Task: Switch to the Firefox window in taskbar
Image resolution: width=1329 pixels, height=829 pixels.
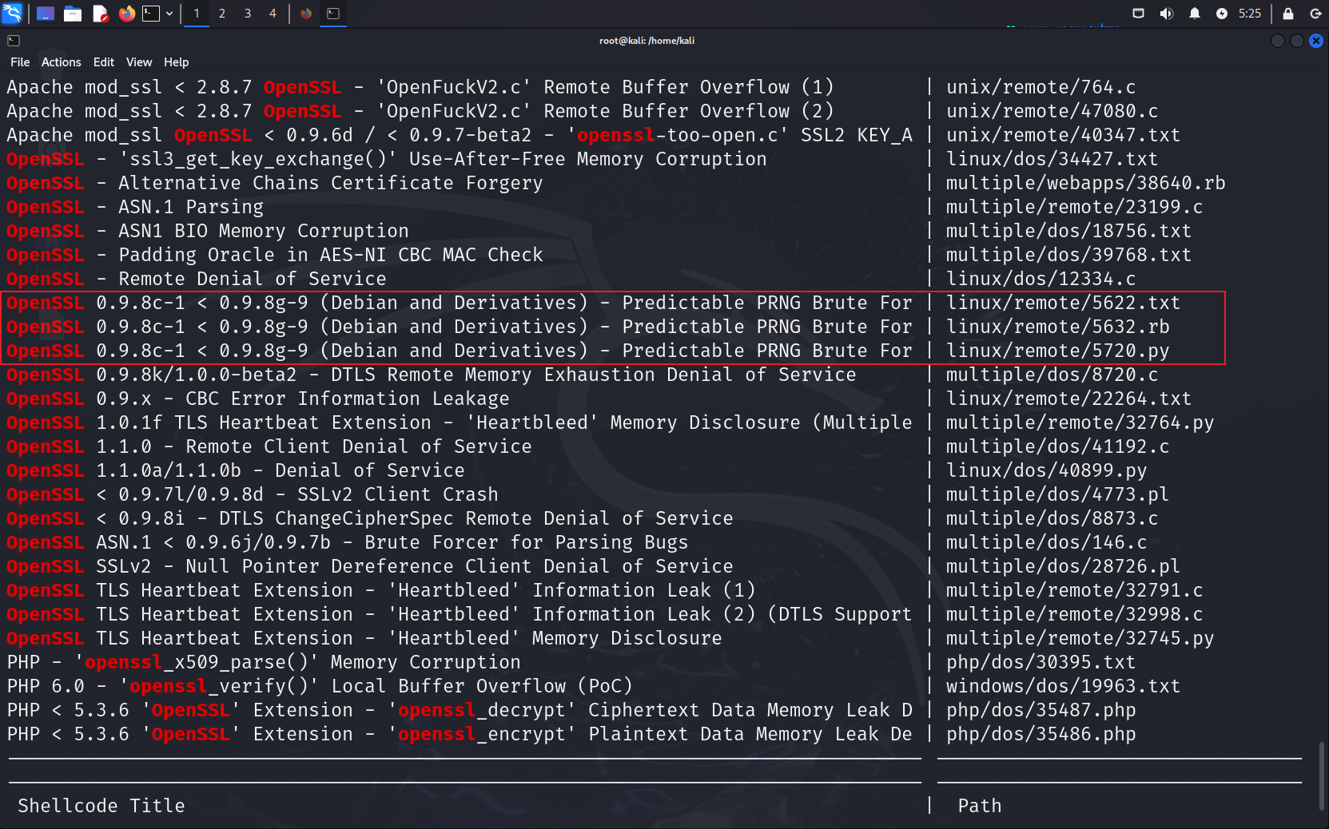Action: (306, 14)
